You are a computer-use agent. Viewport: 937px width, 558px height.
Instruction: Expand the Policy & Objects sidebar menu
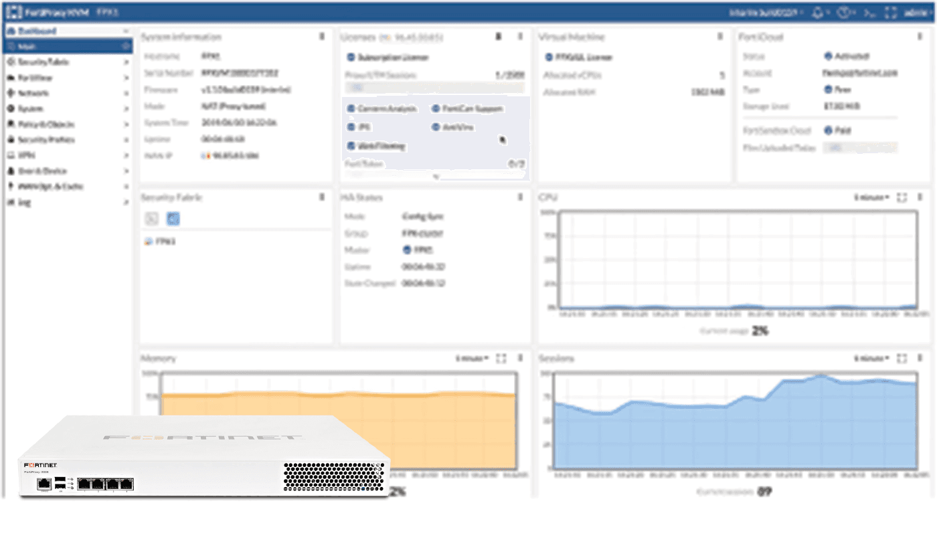click(68, 124)
